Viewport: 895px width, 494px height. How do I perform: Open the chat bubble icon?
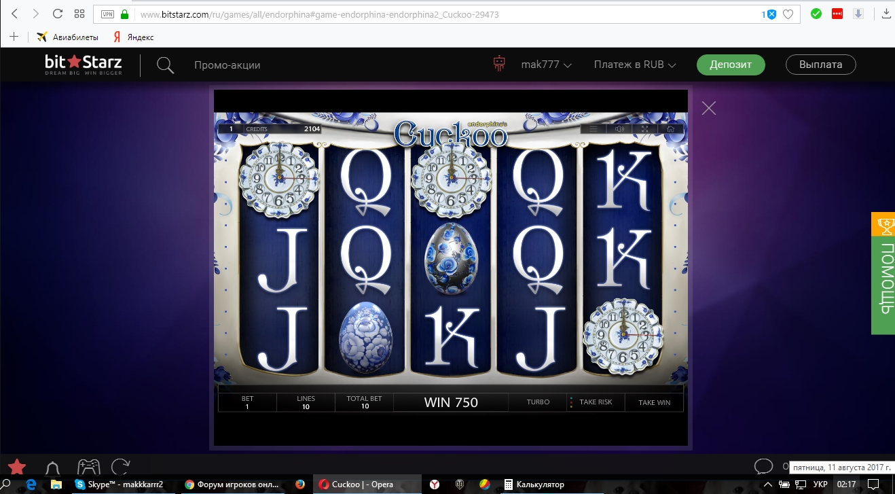click(x=764, y=467)
